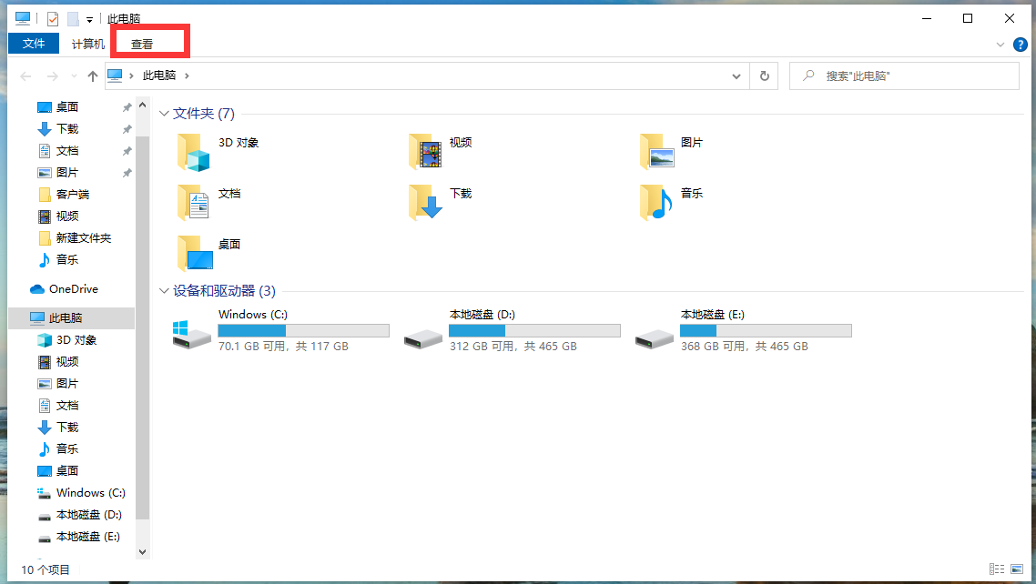The height and width of the screenshot is (584, 1036).
Task: Click the properties icon in quick access toolbar
Action: [52, 18]
